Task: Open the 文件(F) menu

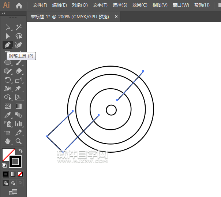Action: (x=40, y=5)
